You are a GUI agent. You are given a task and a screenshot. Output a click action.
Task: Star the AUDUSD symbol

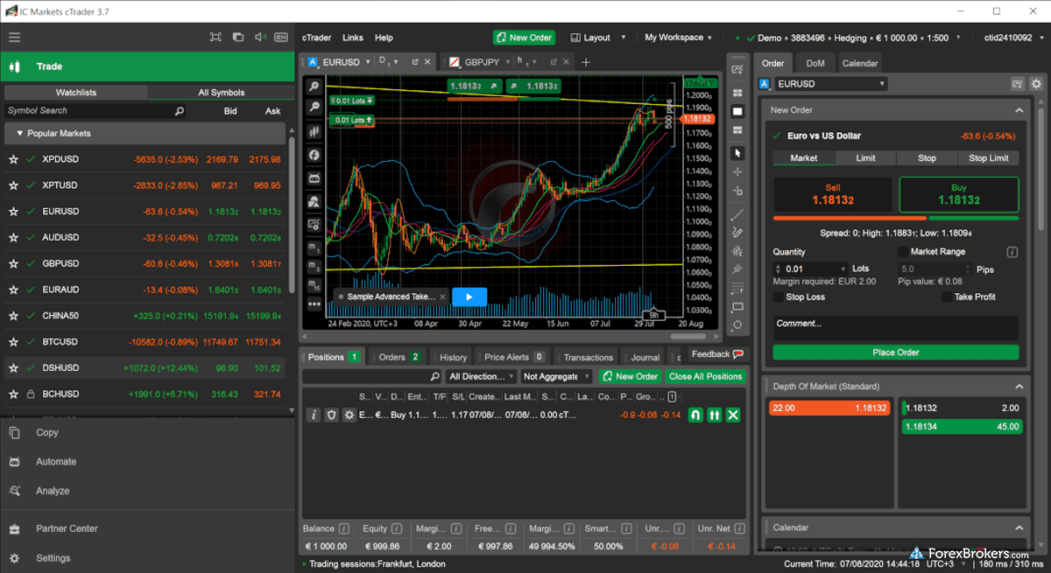click(13, 238)
